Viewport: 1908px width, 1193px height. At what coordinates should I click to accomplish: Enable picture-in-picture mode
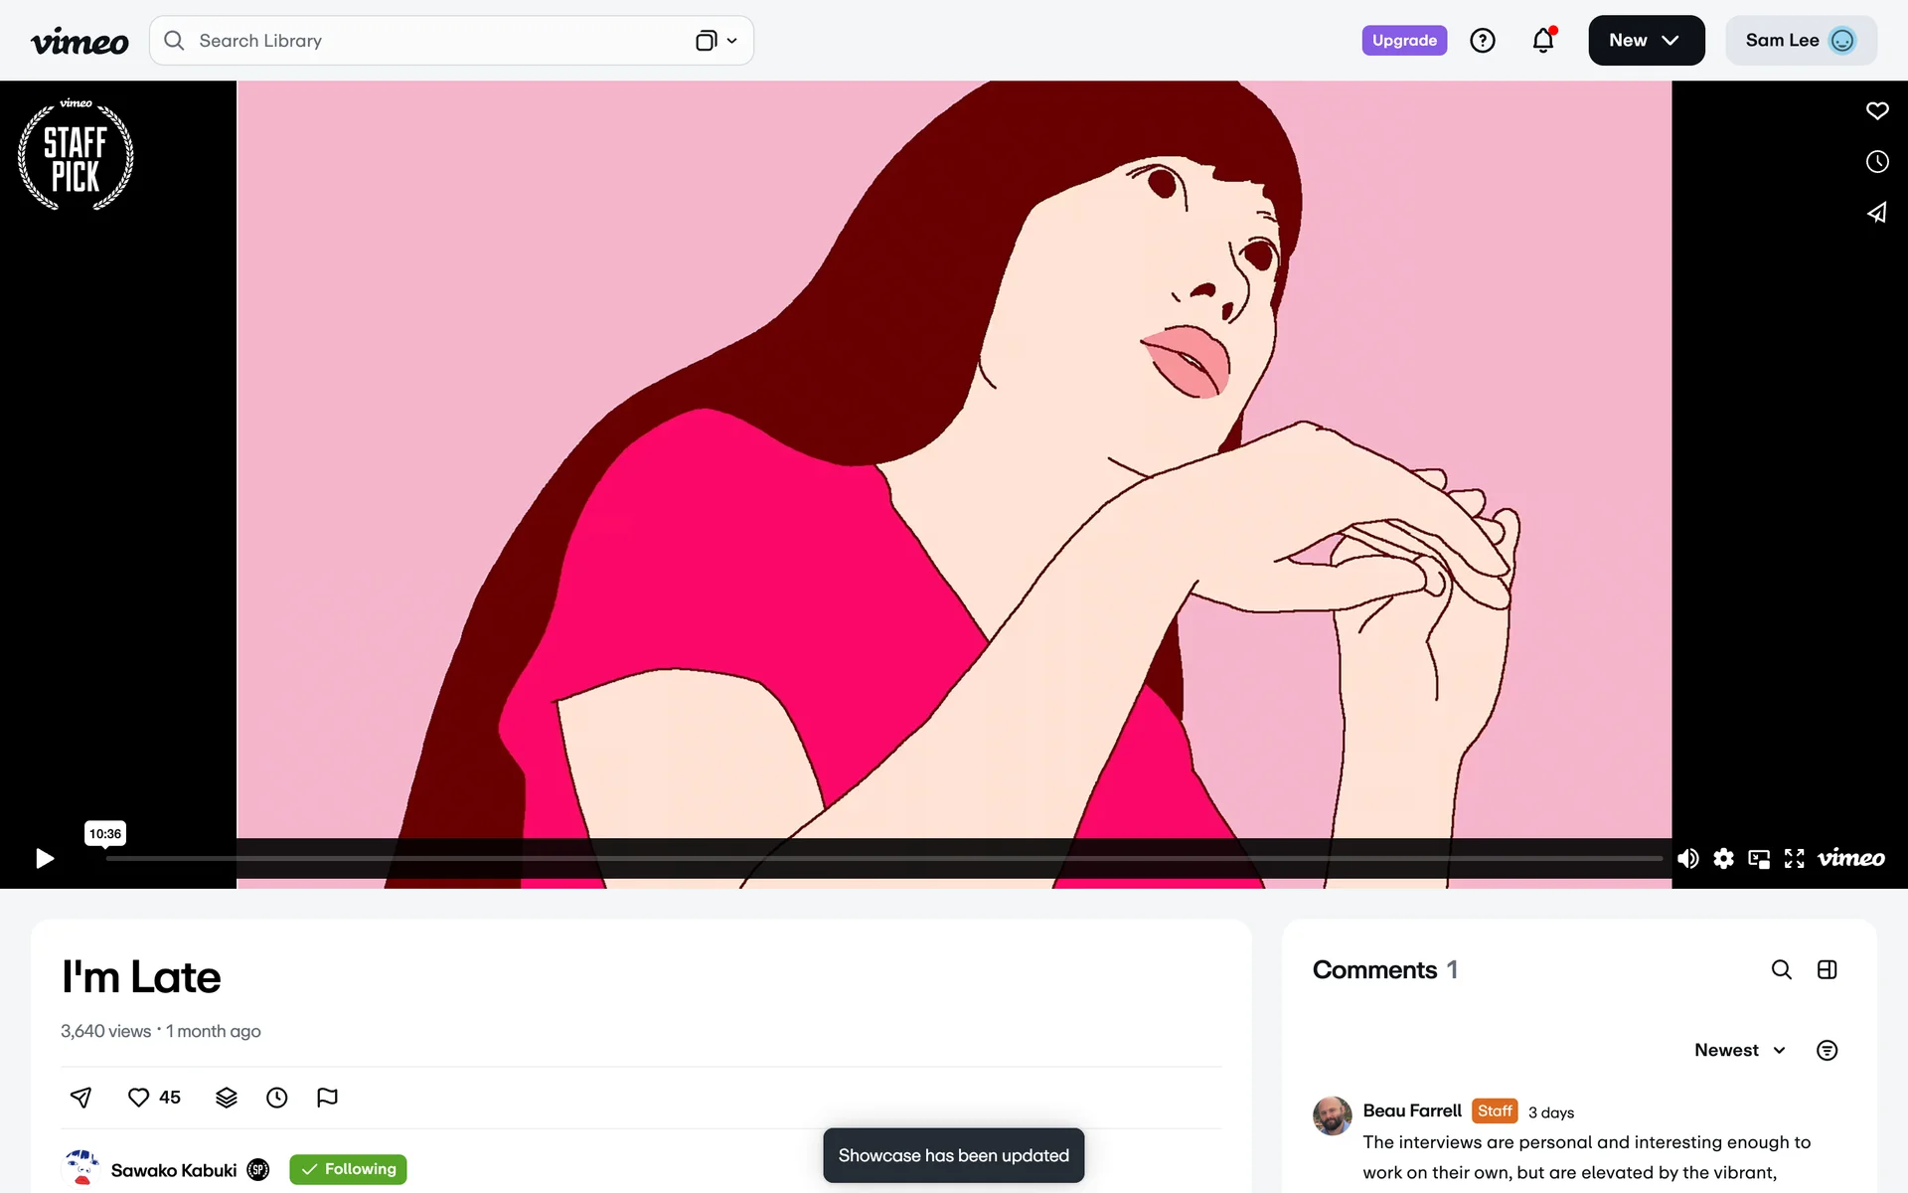tap(1759, 858)
